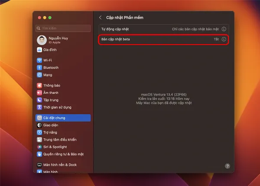This screenshot has height=186, width=260.
Task: Open Quyền riêng tư & Bảo mật label
Action: (x=63, y=154)
